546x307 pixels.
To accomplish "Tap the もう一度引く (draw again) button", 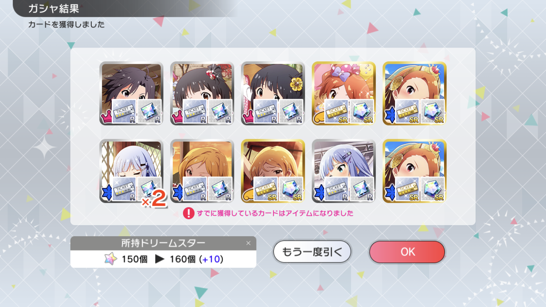I will [x=312, y=252].
